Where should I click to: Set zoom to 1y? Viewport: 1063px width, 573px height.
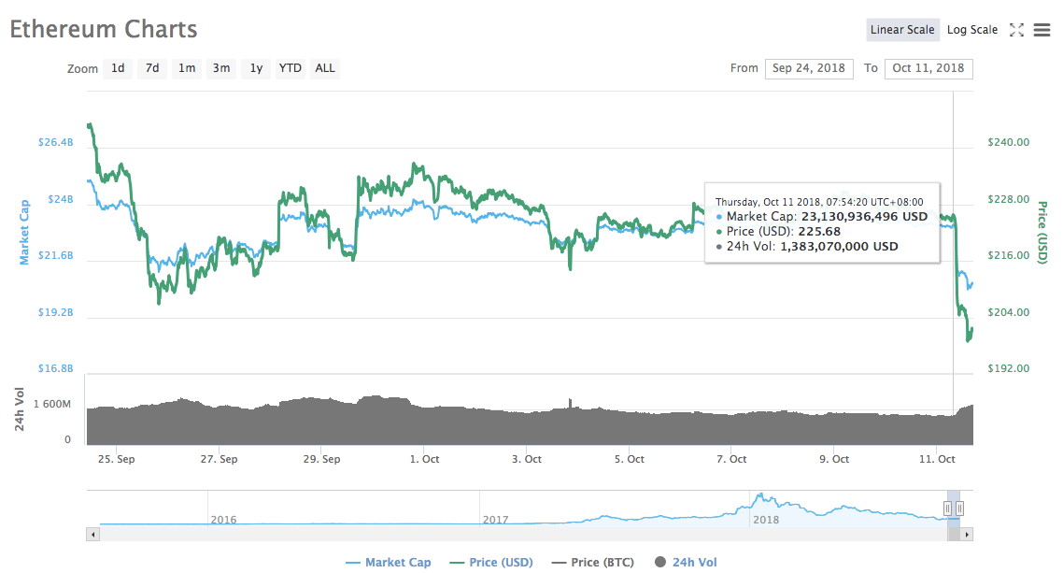[256, 68]
